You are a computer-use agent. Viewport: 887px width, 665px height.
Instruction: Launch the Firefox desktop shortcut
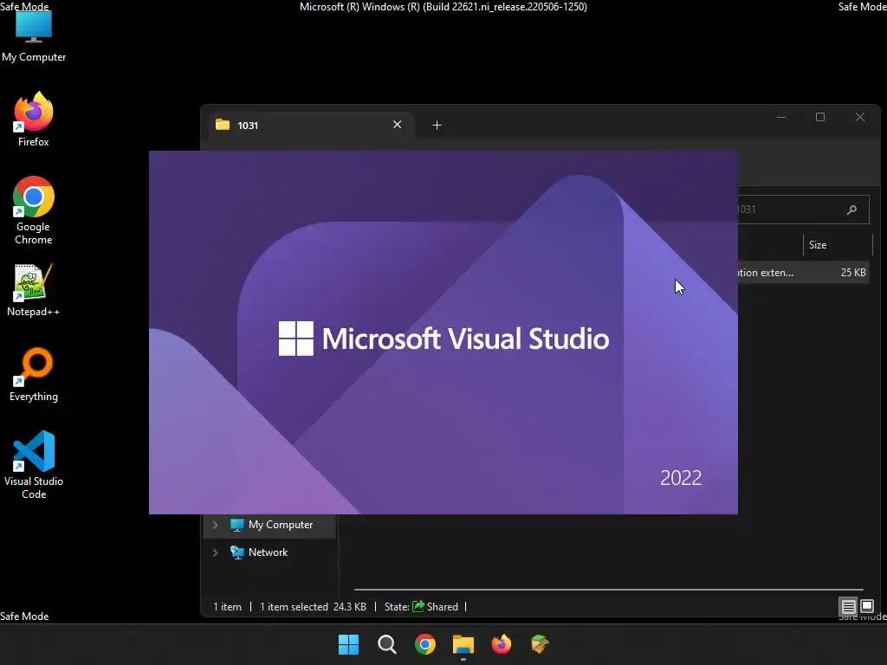point(34,119)
